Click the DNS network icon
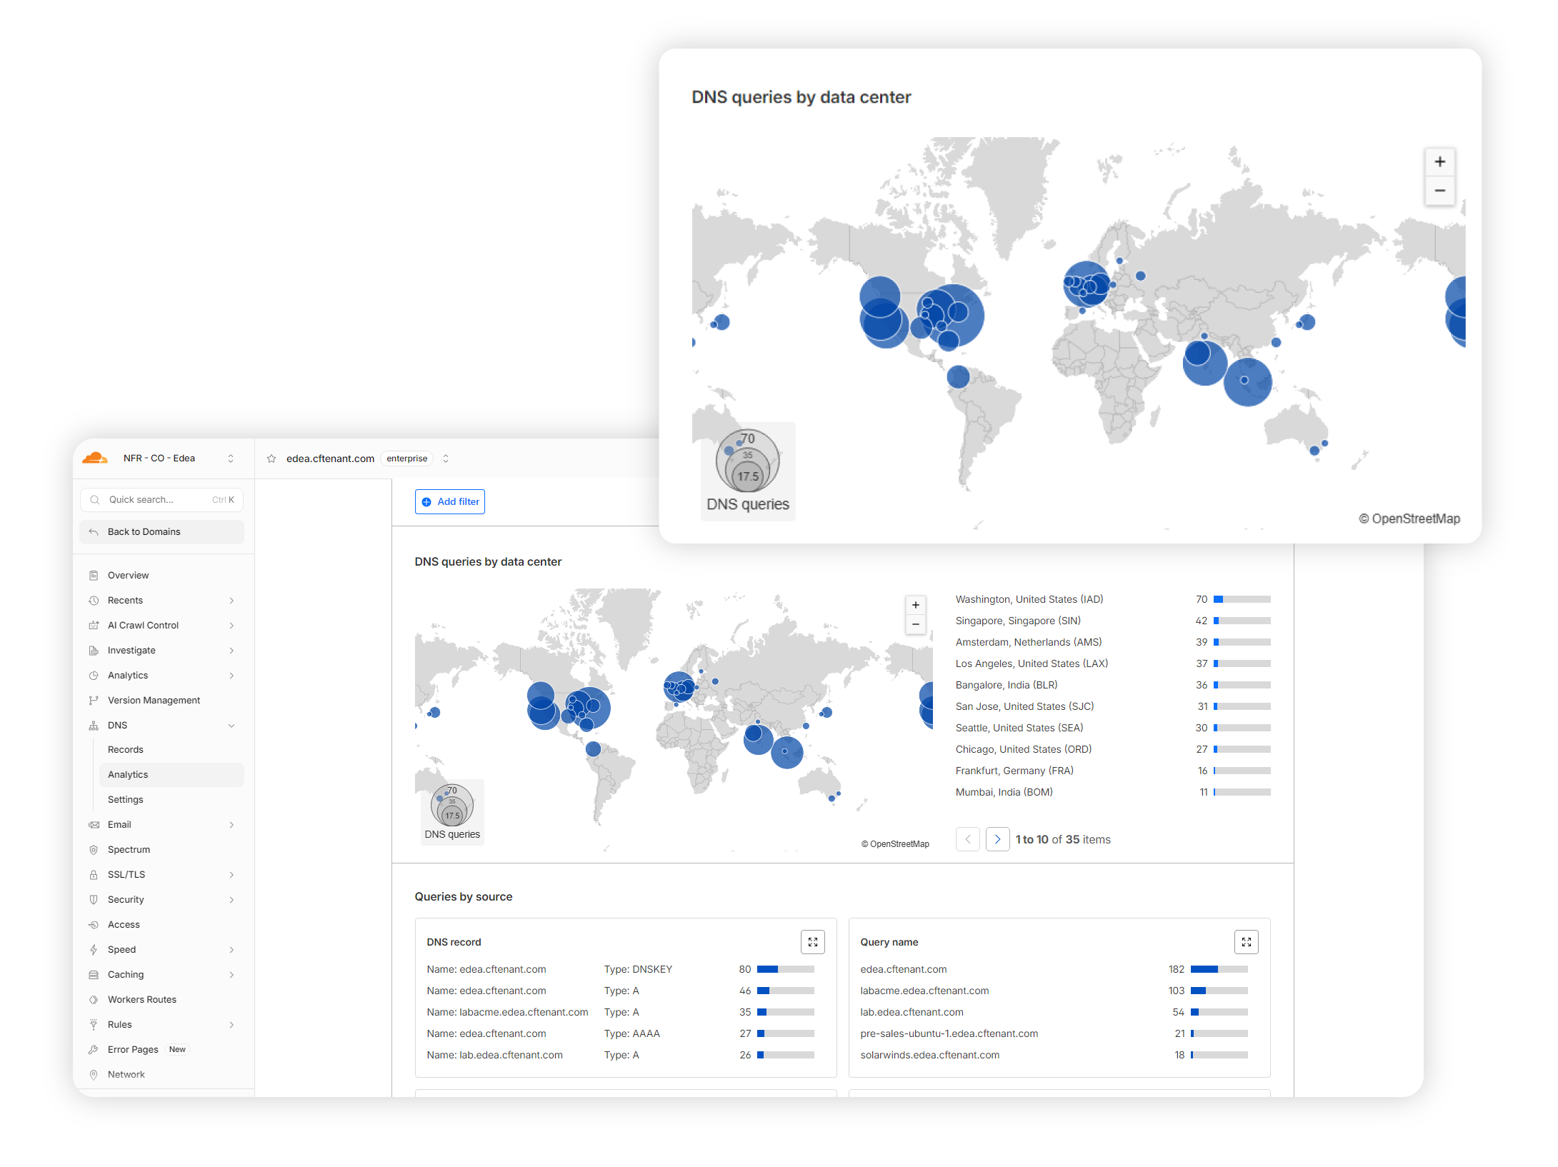The height and width of the screenshot is (1167, 1558). (x=94, y=725)
